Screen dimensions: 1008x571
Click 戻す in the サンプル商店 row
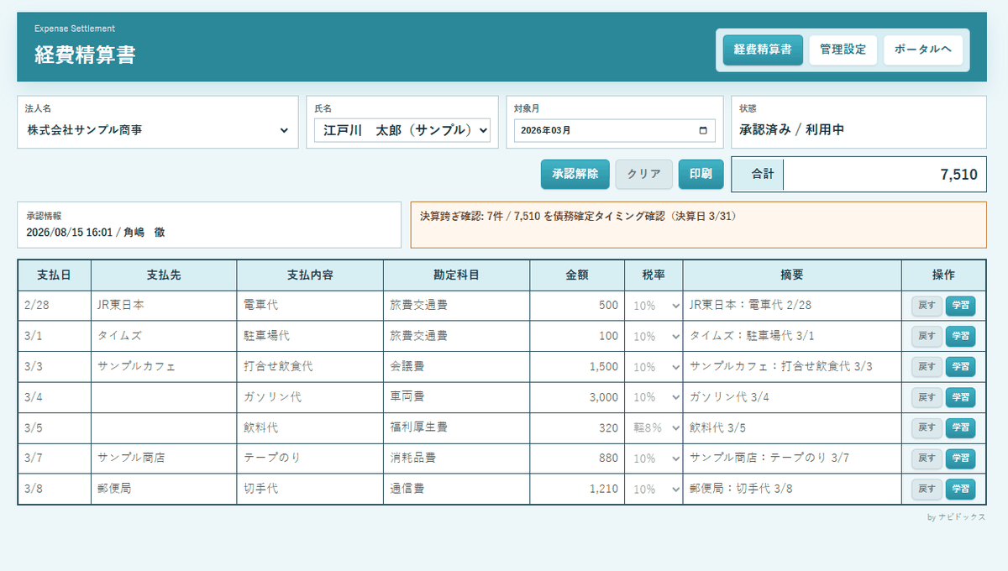coord(927,458)
